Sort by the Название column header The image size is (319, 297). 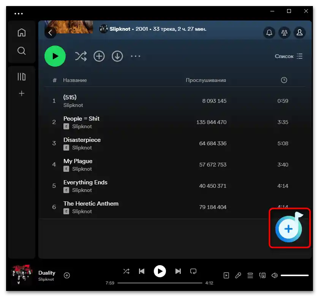click(x=75, y=80)
